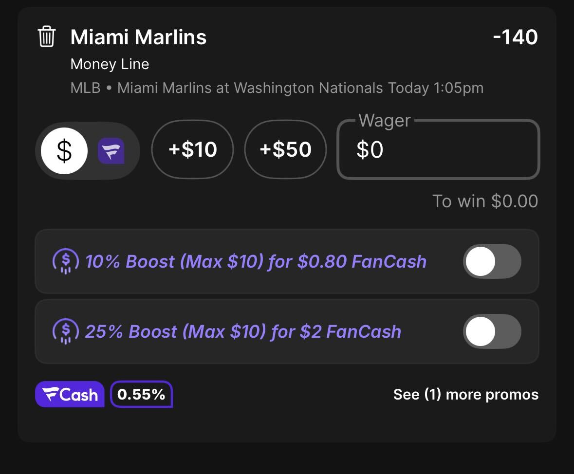Click the 25% Boost coin icon
The image size is (574, 474).
coord(66,331)
